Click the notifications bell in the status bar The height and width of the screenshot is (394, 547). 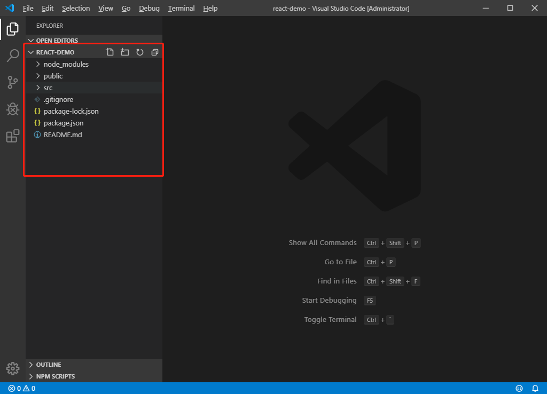point(535,388)
